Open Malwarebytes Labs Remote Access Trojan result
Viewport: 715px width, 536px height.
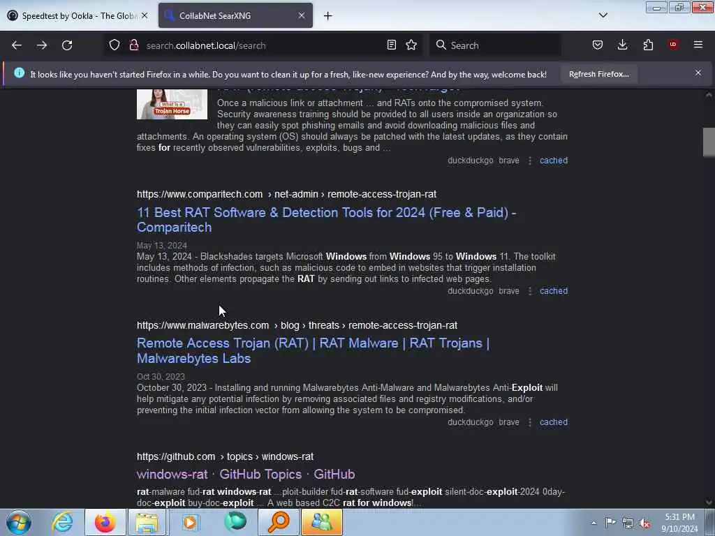point(313,350)
